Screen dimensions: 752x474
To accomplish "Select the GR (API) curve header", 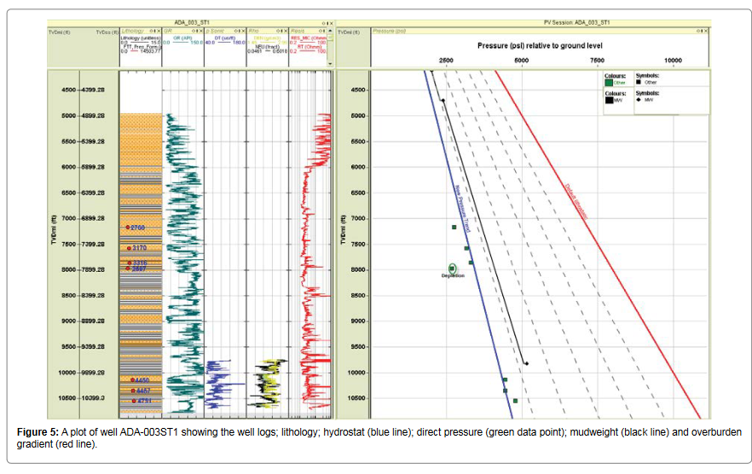I will 183,39.
